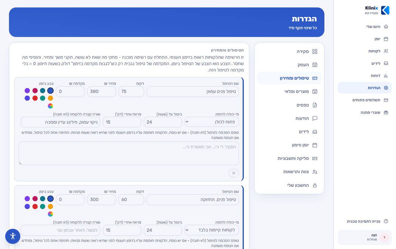The width and height of the screenshot is (396, 249).
Task: Click the minutes field showing 75
Action: click(x=131, y=92)
